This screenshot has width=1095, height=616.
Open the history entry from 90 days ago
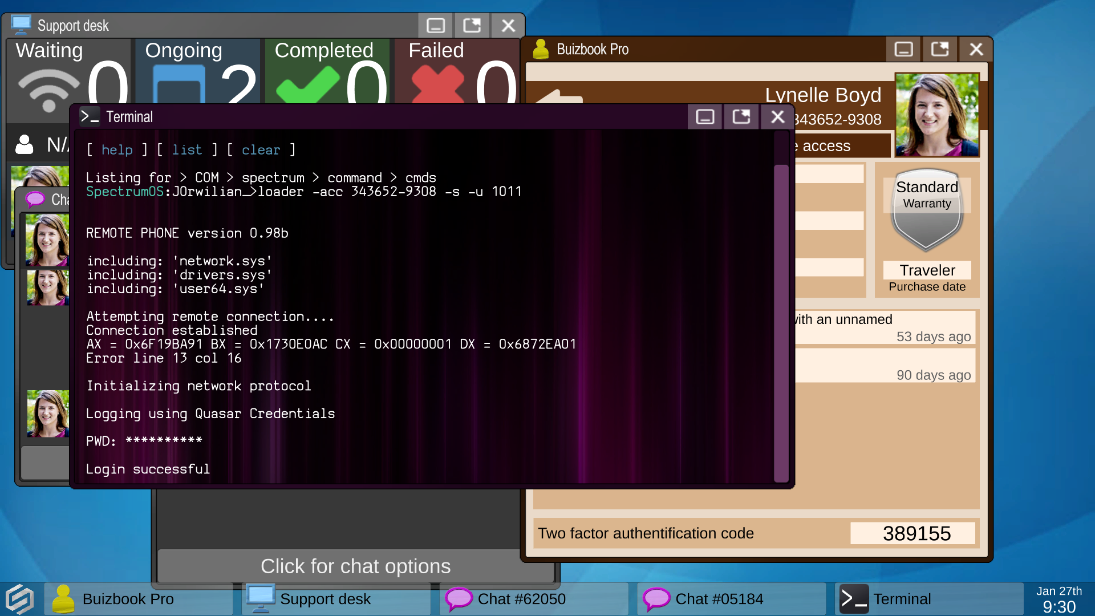point(885,366)
